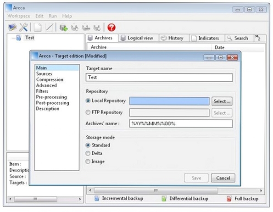273x212 pixels.
Task: Open the Run menu
Action: pos(53,16)
